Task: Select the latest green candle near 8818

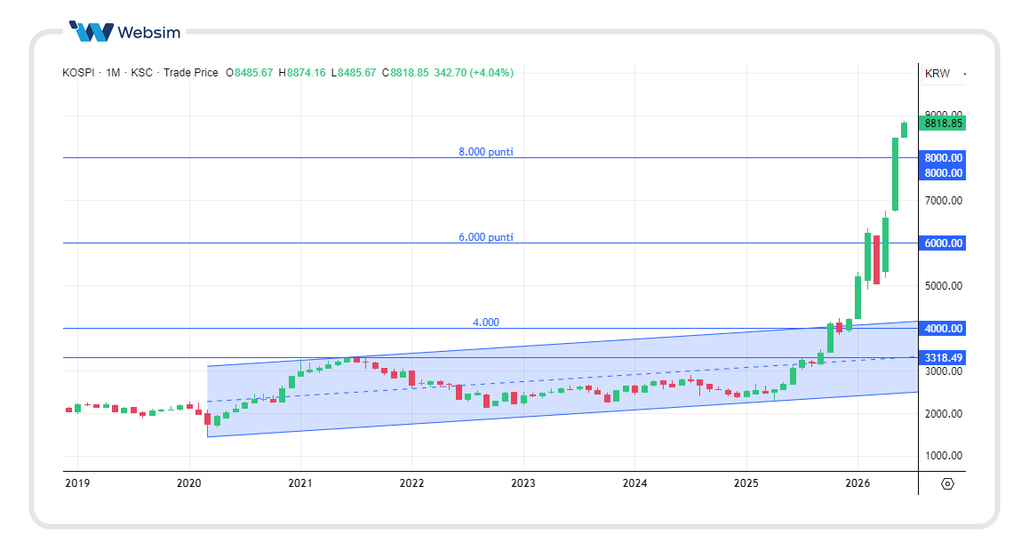Action: click(905, 130)
